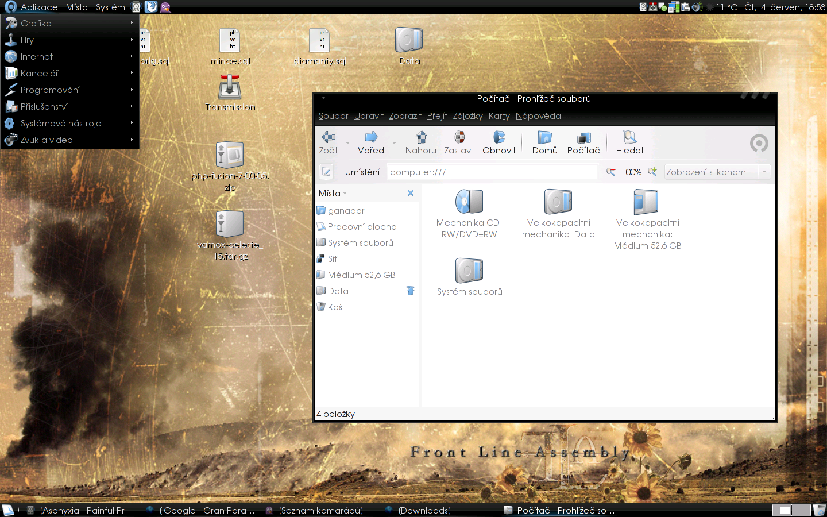Open the Zobrazit menu
Screen dimensions: 827x517
[405, 116]
